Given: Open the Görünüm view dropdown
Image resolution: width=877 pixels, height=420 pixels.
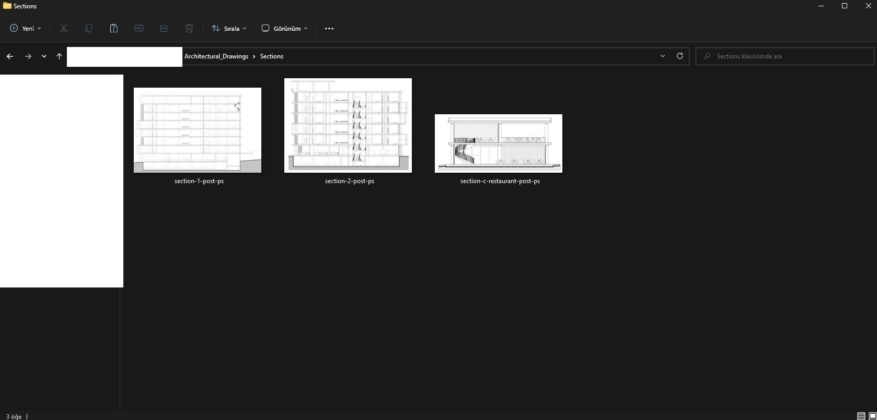Looking at the screenshot, I should (x=285, y=28).
